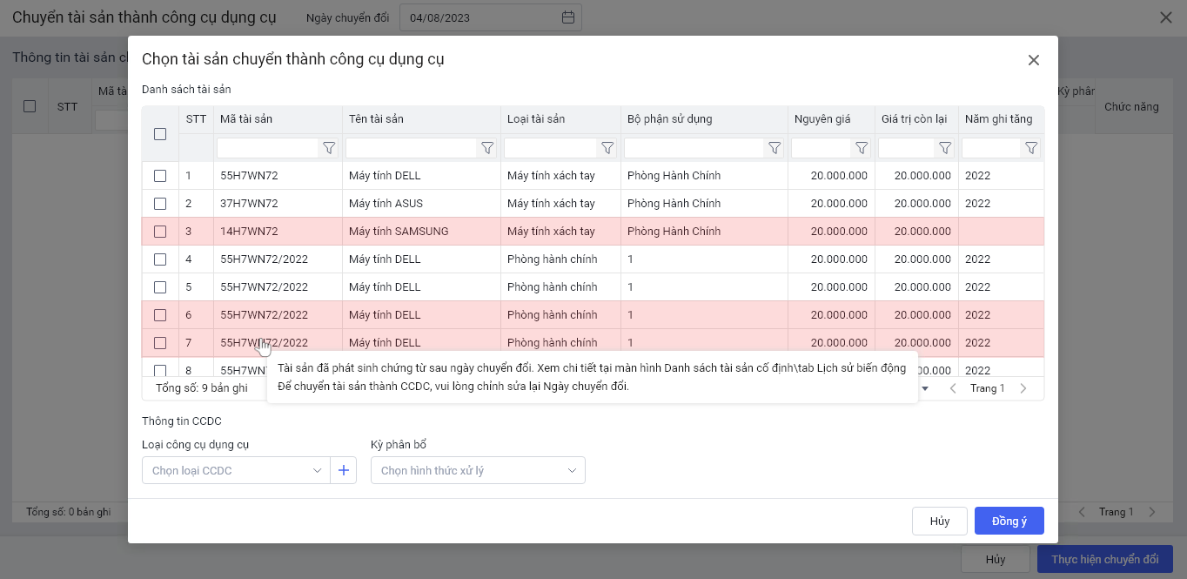Image resolution: width=1187 pixels, height=579 pixels.
Task: Check the row for Máy tính SAMSUNG
Action: (x=160, y=232)
